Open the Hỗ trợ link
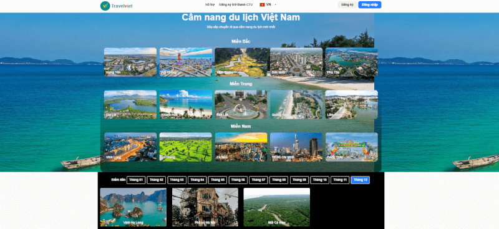 click(210, 5)
